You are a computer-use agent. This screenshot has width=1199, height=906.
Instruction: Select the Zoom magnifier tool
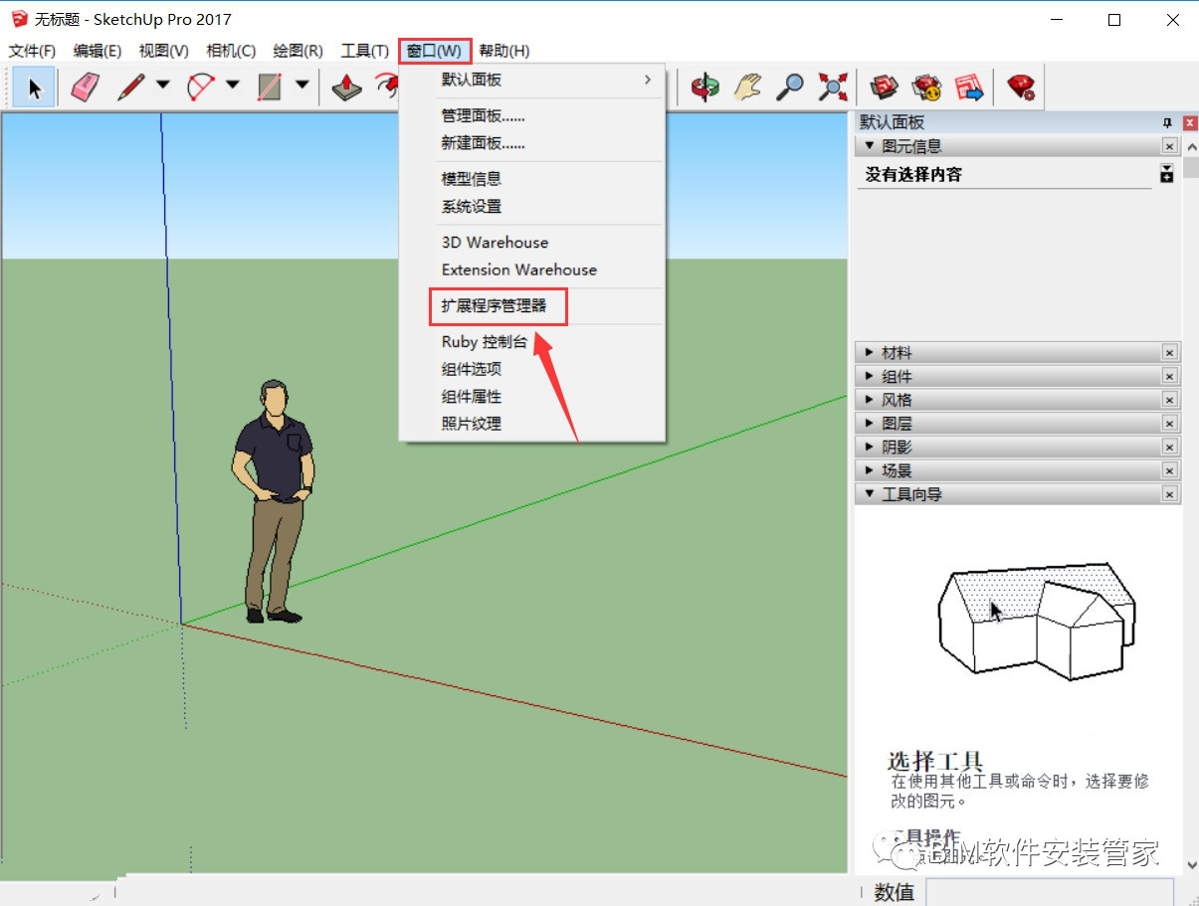[790, 88]
